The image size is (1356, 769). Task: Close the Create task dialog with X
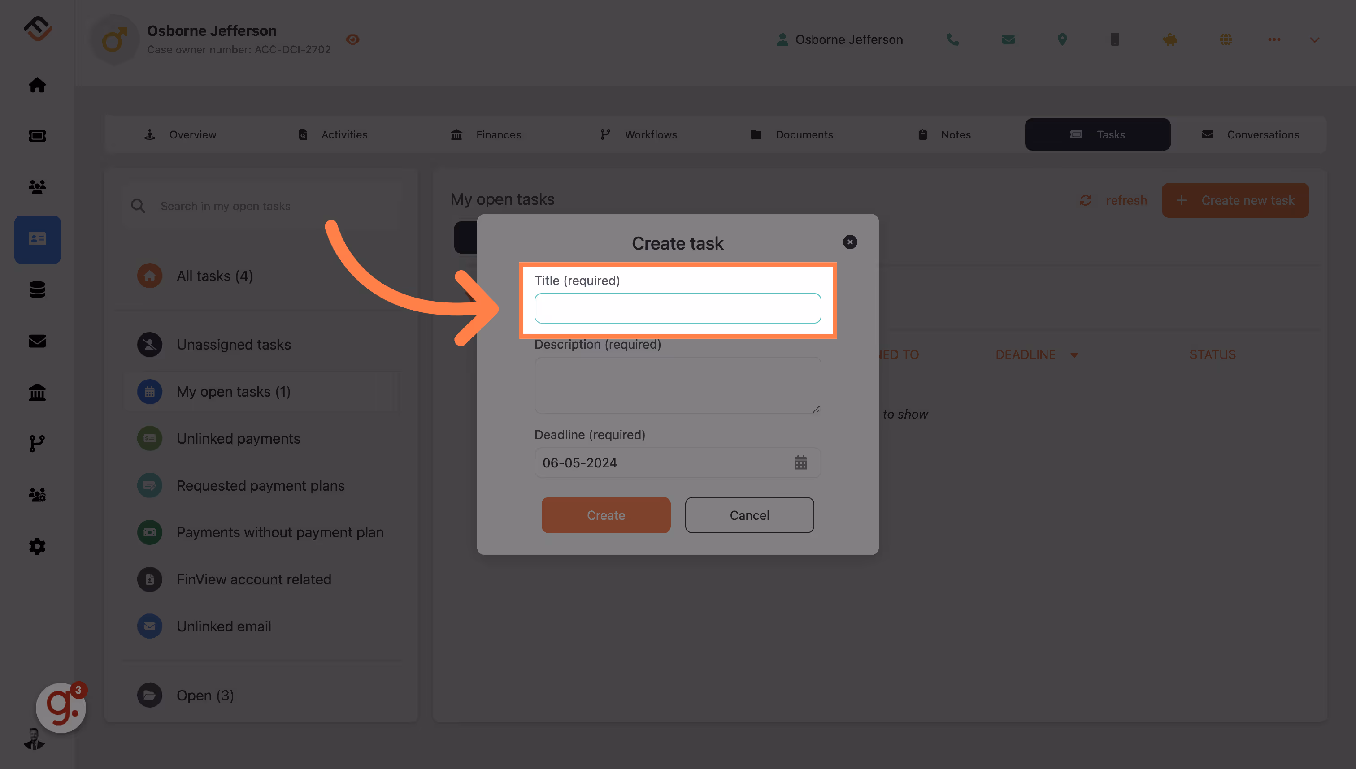click(x=850, y=242)
